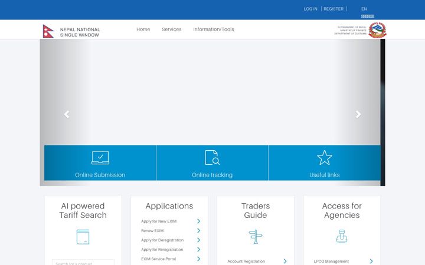Image resolution: width=425 pixels, height=265 pixels.
Task: Click arrow next to Renew EXIM
Action: click(x=199, y=231)
